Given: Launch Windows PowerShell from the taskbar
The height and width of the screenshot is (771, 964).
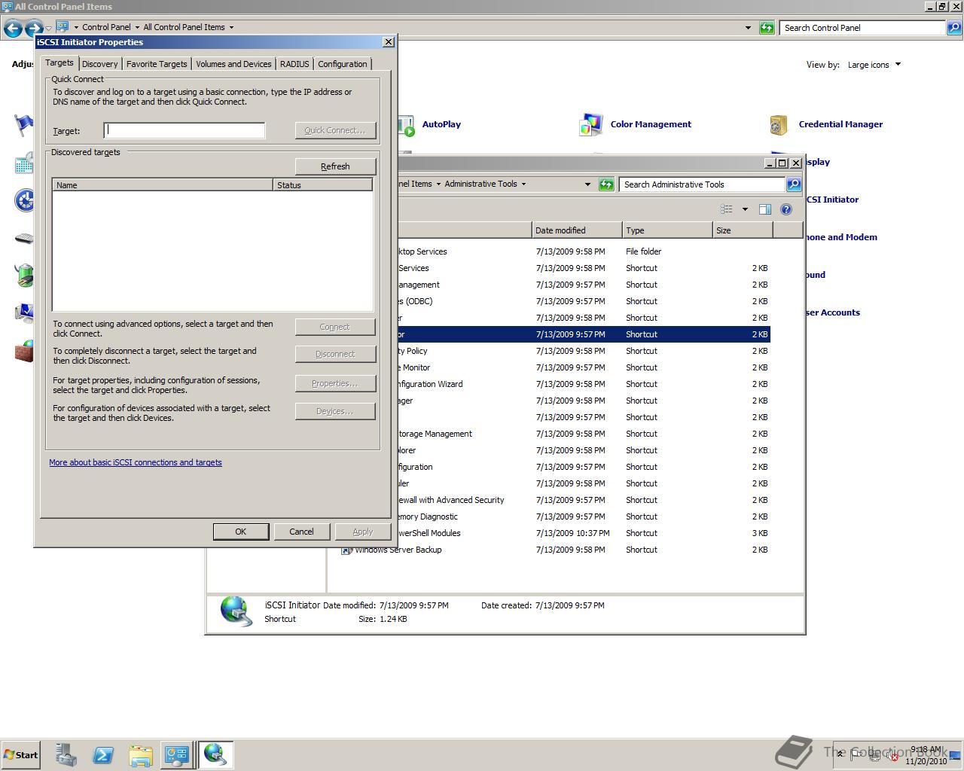Looking at the screenshot, I should 103,754.
